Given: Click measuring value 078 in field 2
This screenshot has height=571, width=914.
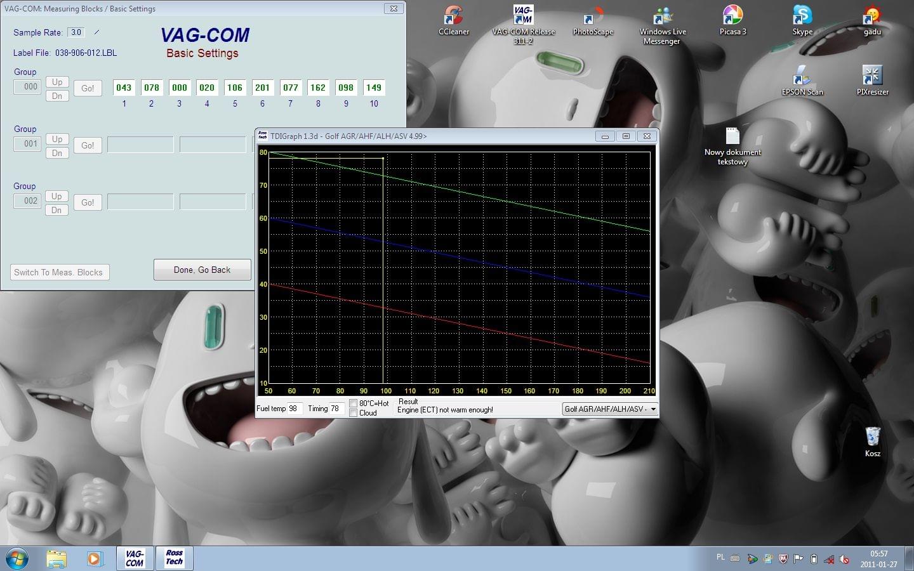Looking at the screenshot, I should click(x=152, y=88).
